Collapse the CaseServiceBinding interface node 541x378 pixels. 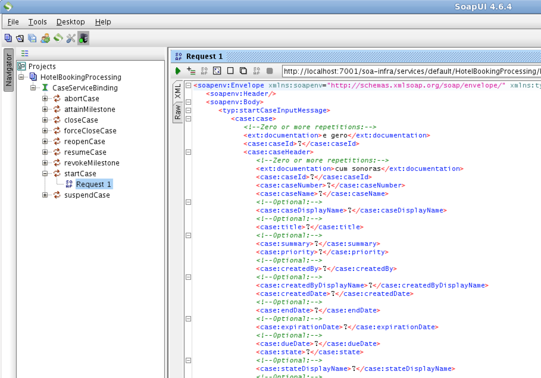[33, 88]
